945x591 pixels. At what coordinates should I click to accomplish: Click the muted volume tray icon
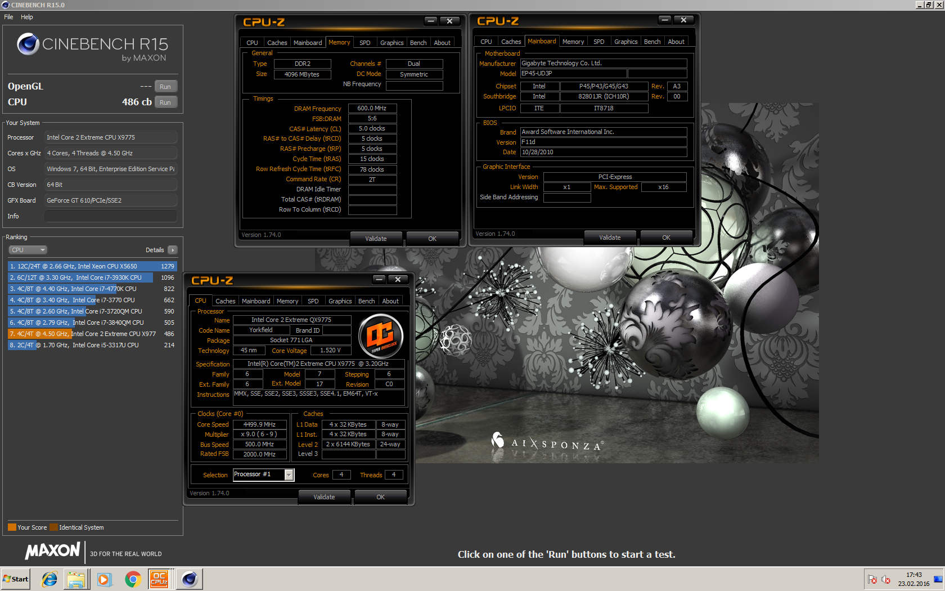point(886,580)
